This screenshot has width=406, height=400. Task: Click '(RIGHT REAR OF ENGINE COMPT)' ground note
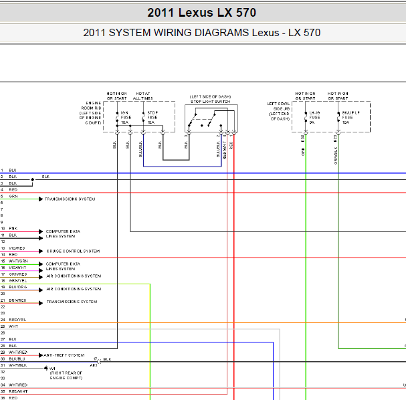tap(66, 375)
